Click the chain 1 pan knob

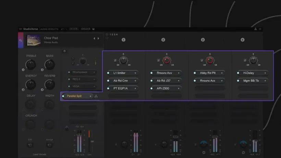pos(124,144)
